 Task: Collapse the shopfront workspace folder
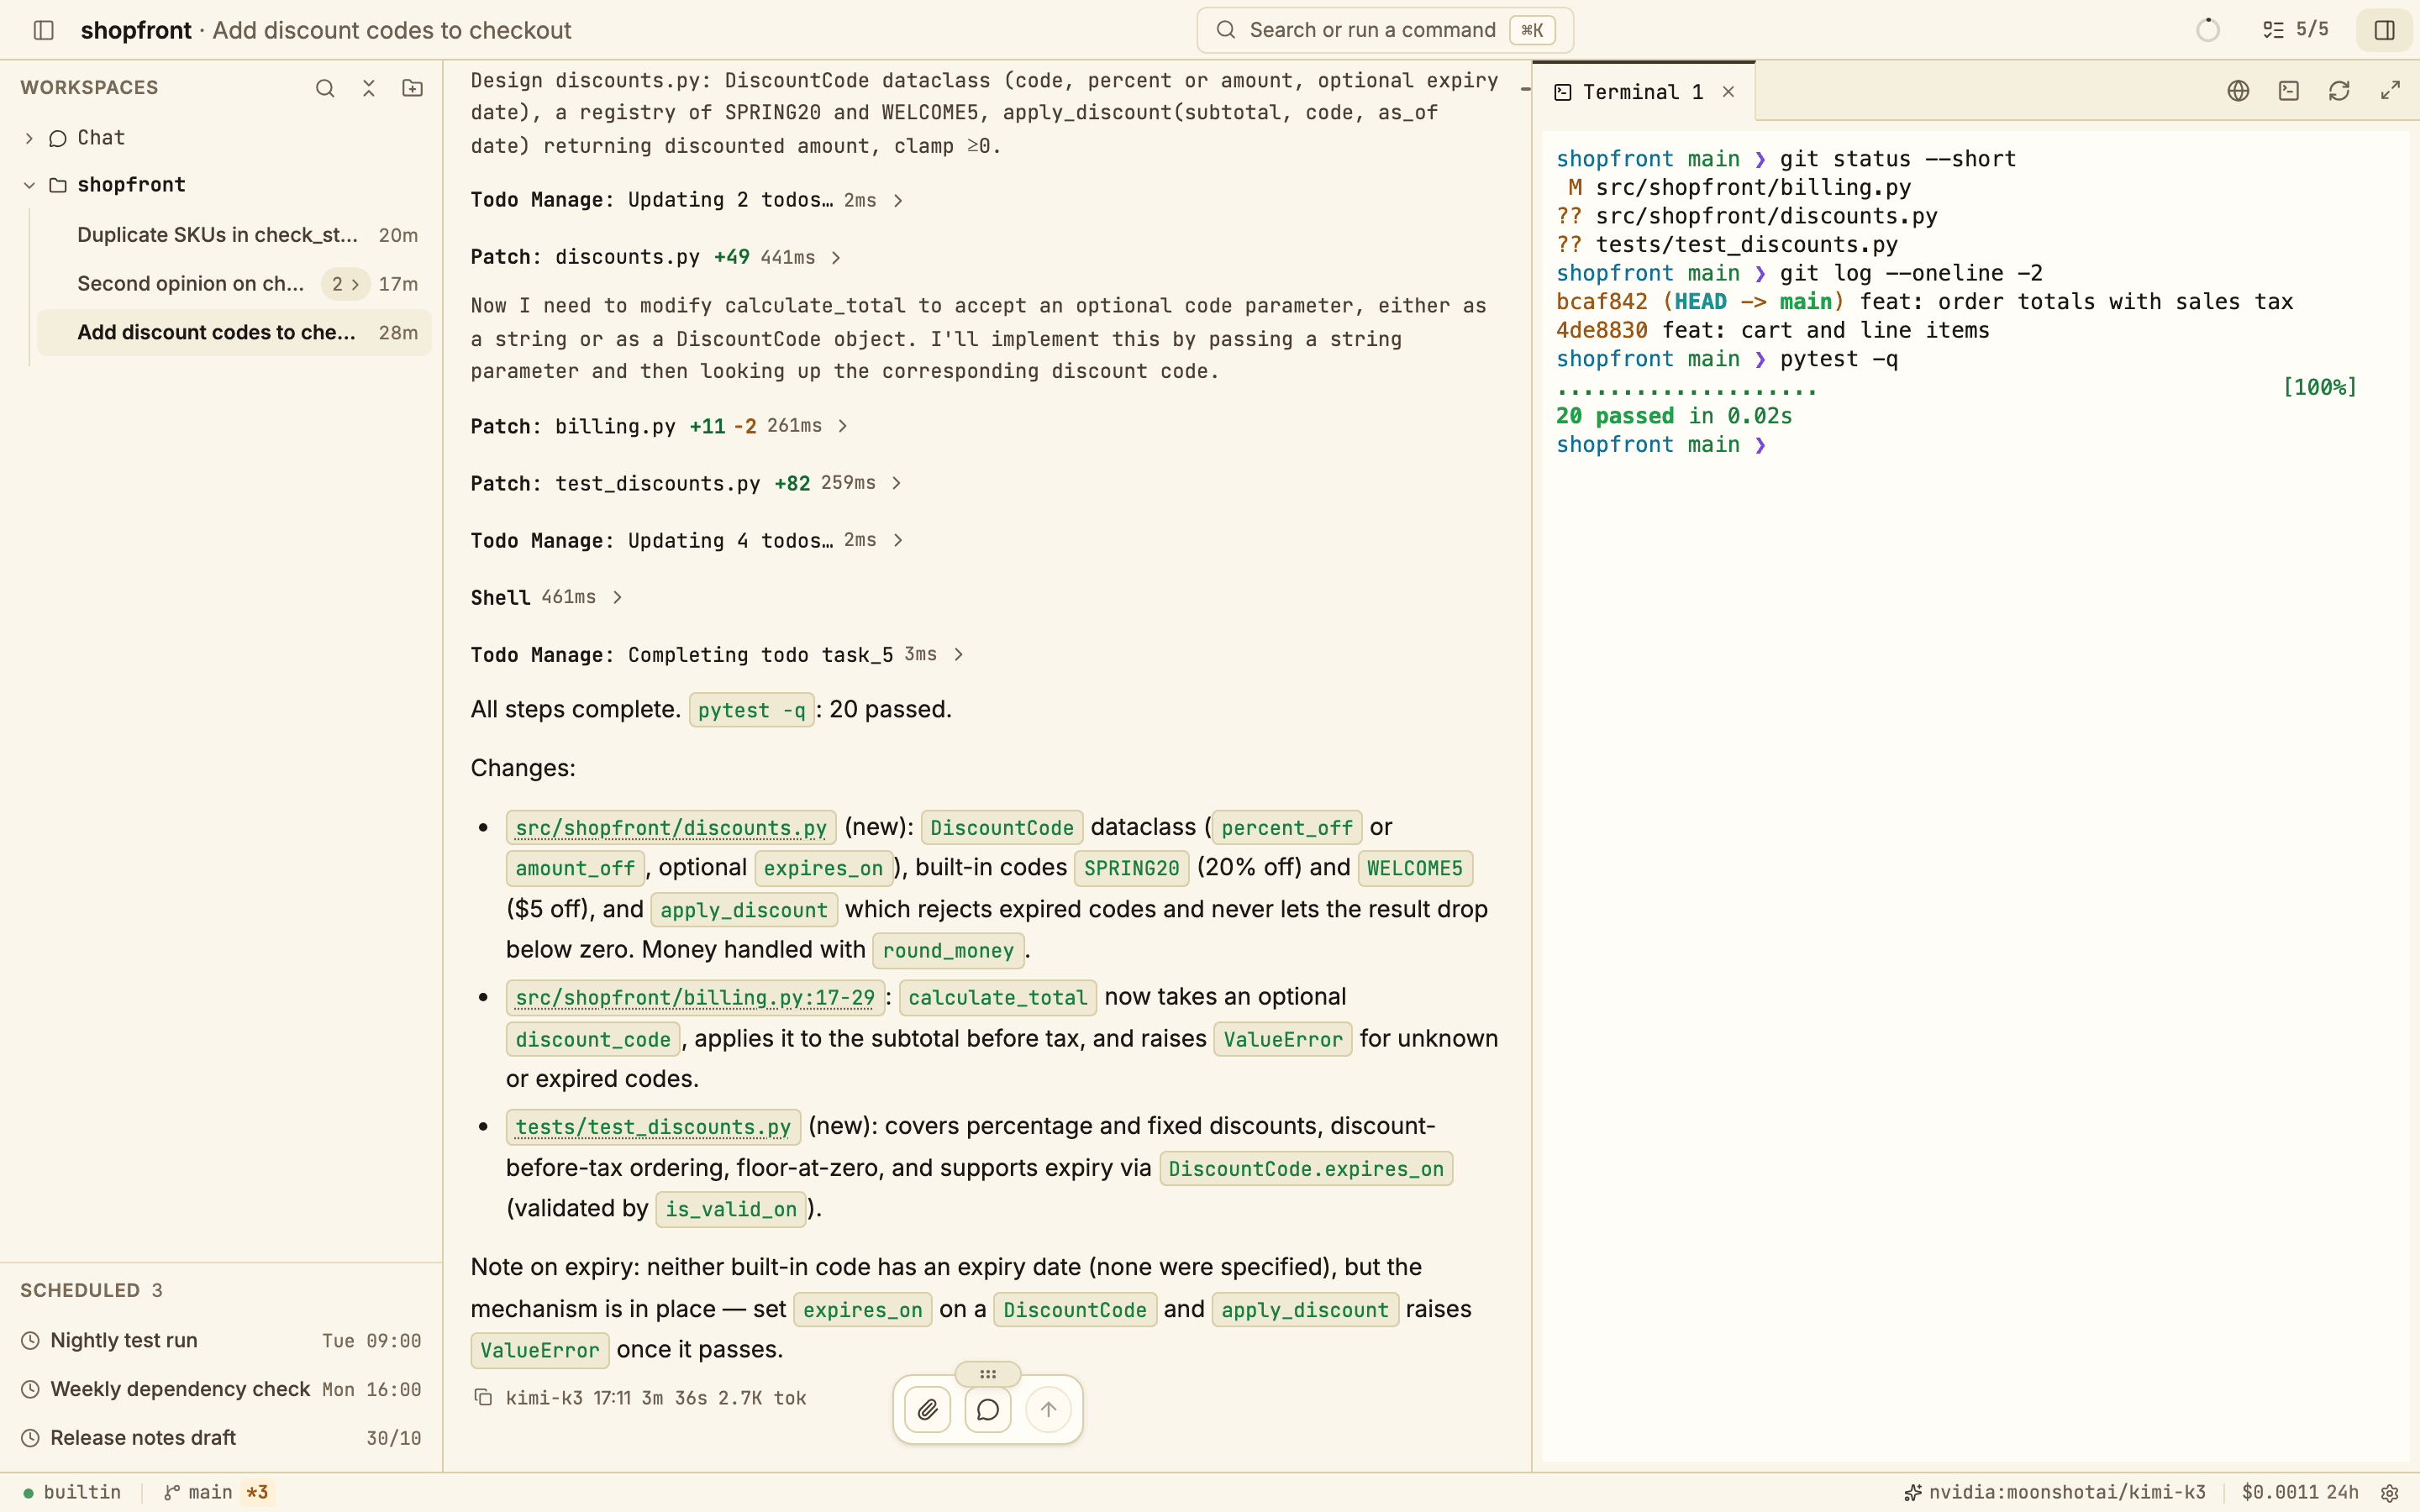29,185
